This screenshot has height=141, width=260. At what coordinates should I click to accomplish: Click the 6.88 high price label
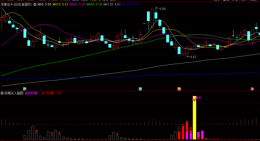click(x=163, y=9)
